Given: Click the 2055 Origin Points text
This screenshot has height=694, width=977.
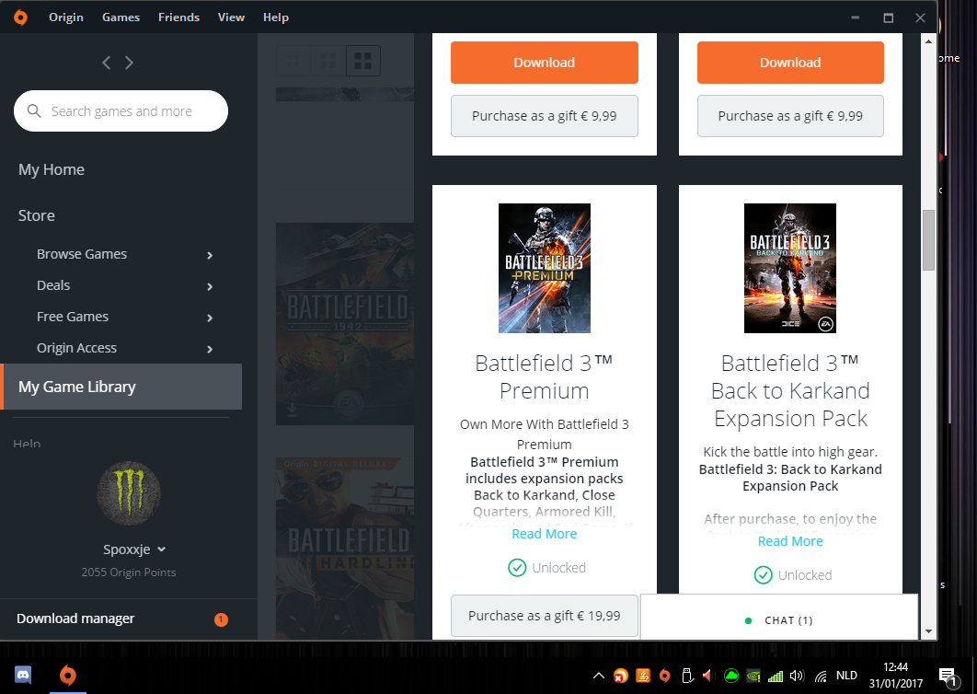Looking at the screenshot, I should click(x=129, y=573).
